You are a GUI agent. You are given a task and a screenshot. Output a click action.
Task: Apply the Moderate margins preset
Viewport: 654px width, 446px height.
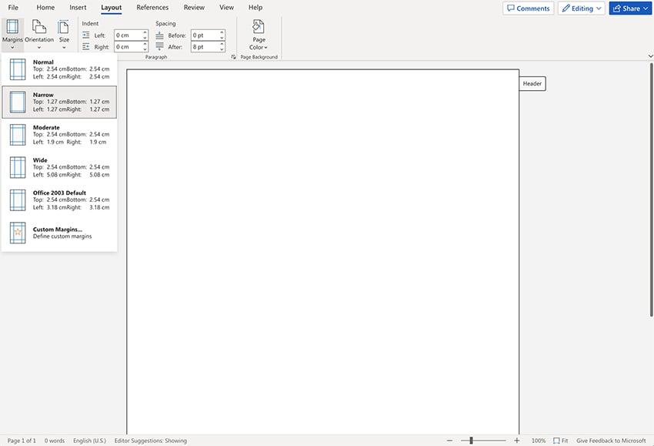point(59,135)
